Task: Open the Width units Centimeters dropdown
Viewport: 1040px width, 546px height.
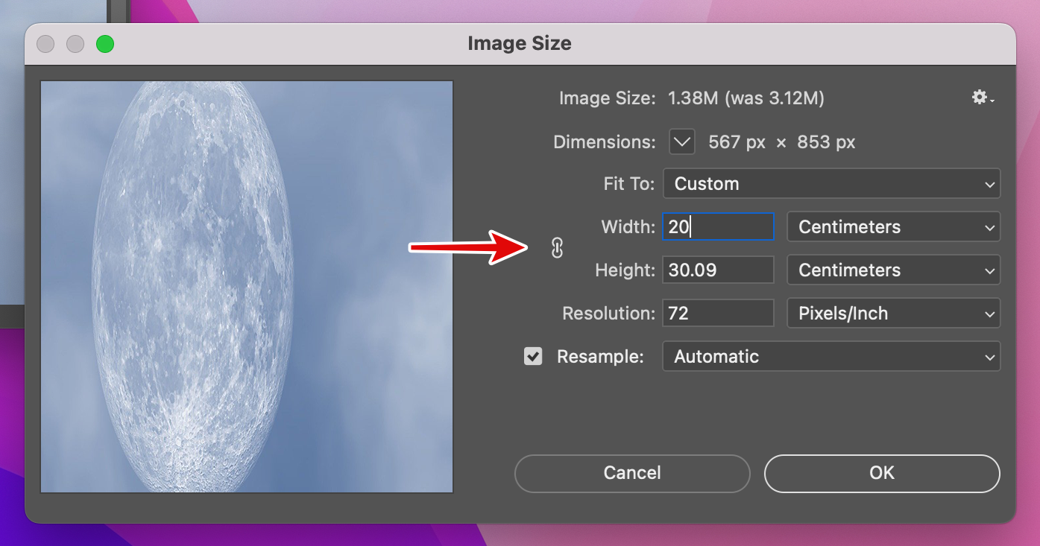Action: (893, 227)
